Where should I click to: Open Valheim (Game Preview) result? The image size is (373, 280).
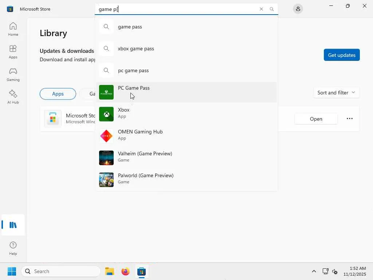point(186,158)
